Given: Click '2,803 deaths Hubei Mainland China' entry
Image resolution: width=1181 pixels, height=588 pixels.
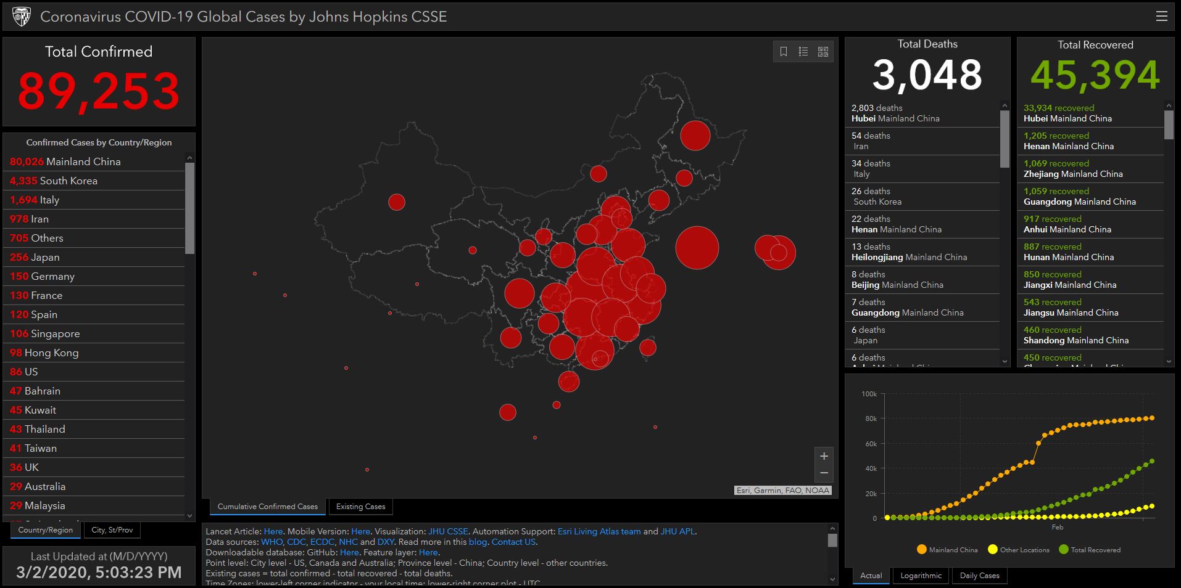Looking at the screenshot, I should coord(922,113).
